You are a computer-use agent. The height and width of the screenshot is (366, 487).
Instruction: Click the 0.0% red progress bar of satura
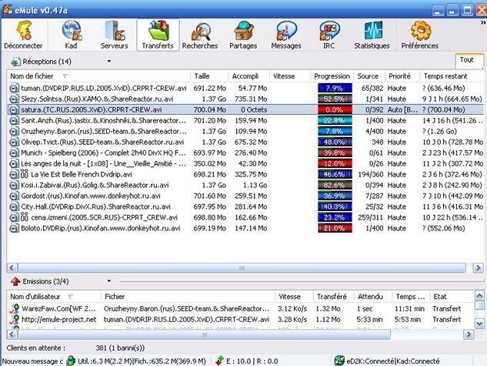click(335, 109)
